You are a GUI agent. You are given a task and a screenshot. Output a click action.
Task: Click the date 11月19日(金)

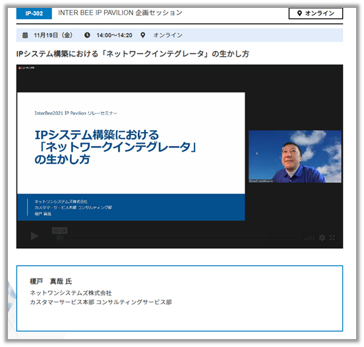tap(53, 36)
